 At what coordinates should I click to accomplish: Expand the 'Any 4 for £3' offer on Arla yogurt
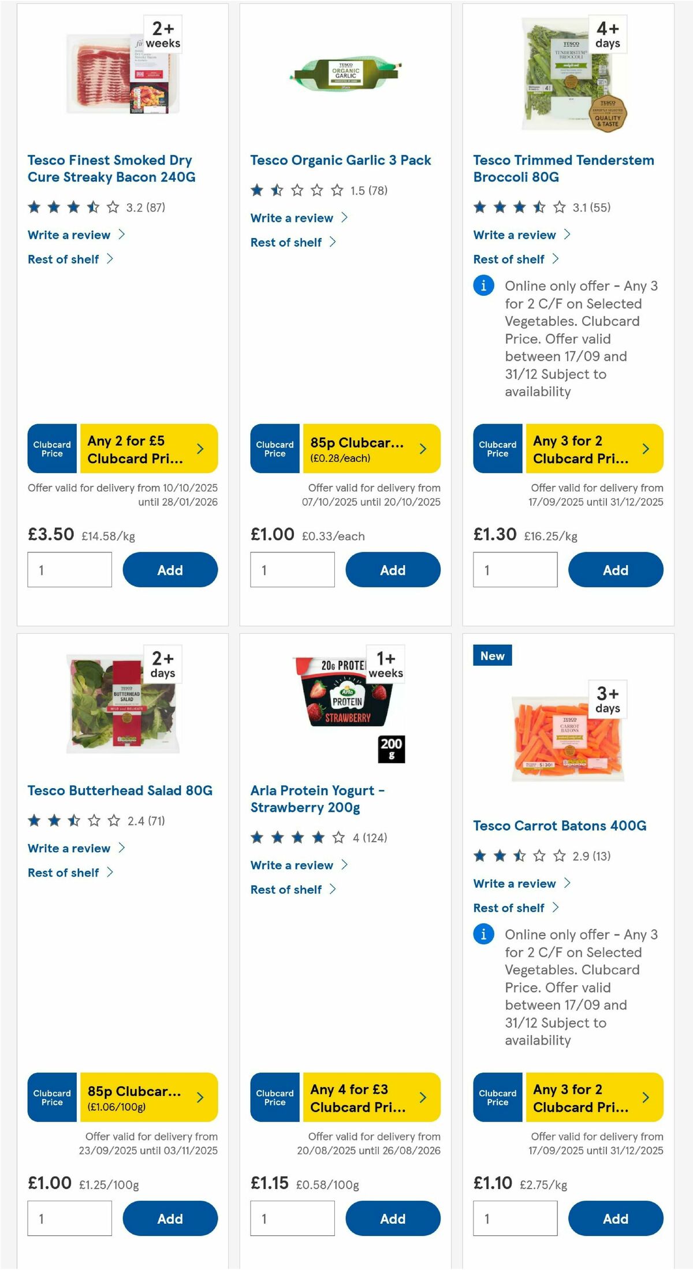[x=422, y=1097]
